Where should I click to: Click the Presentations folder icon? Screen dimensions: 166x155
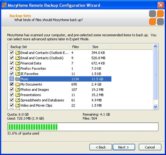point(17,95)
